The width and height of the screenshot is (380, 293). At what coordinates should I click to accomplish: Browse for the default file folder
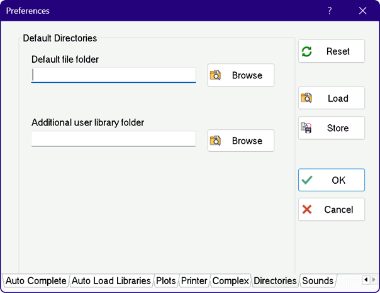click(240, 75)
